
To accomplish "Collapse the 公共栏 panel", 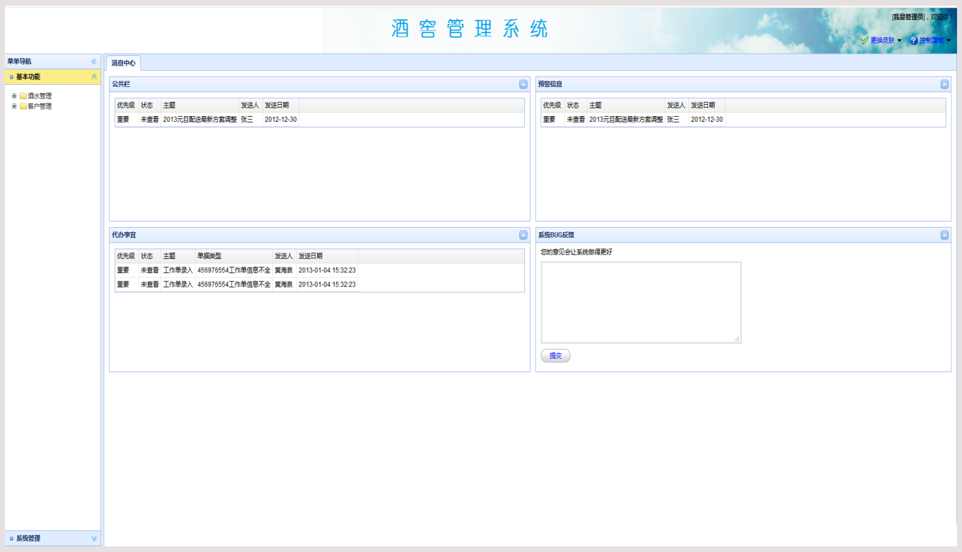I will tap(523, 84).
